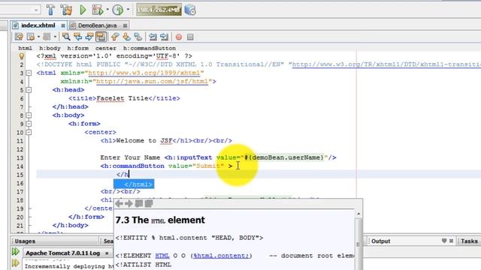Screen dimensions: 481x270
Task: Open the Forward navigation dropdown arrow
Action: [55, 37]
